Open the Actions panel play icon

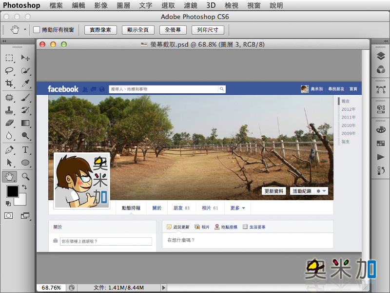[x=381, y=157]
